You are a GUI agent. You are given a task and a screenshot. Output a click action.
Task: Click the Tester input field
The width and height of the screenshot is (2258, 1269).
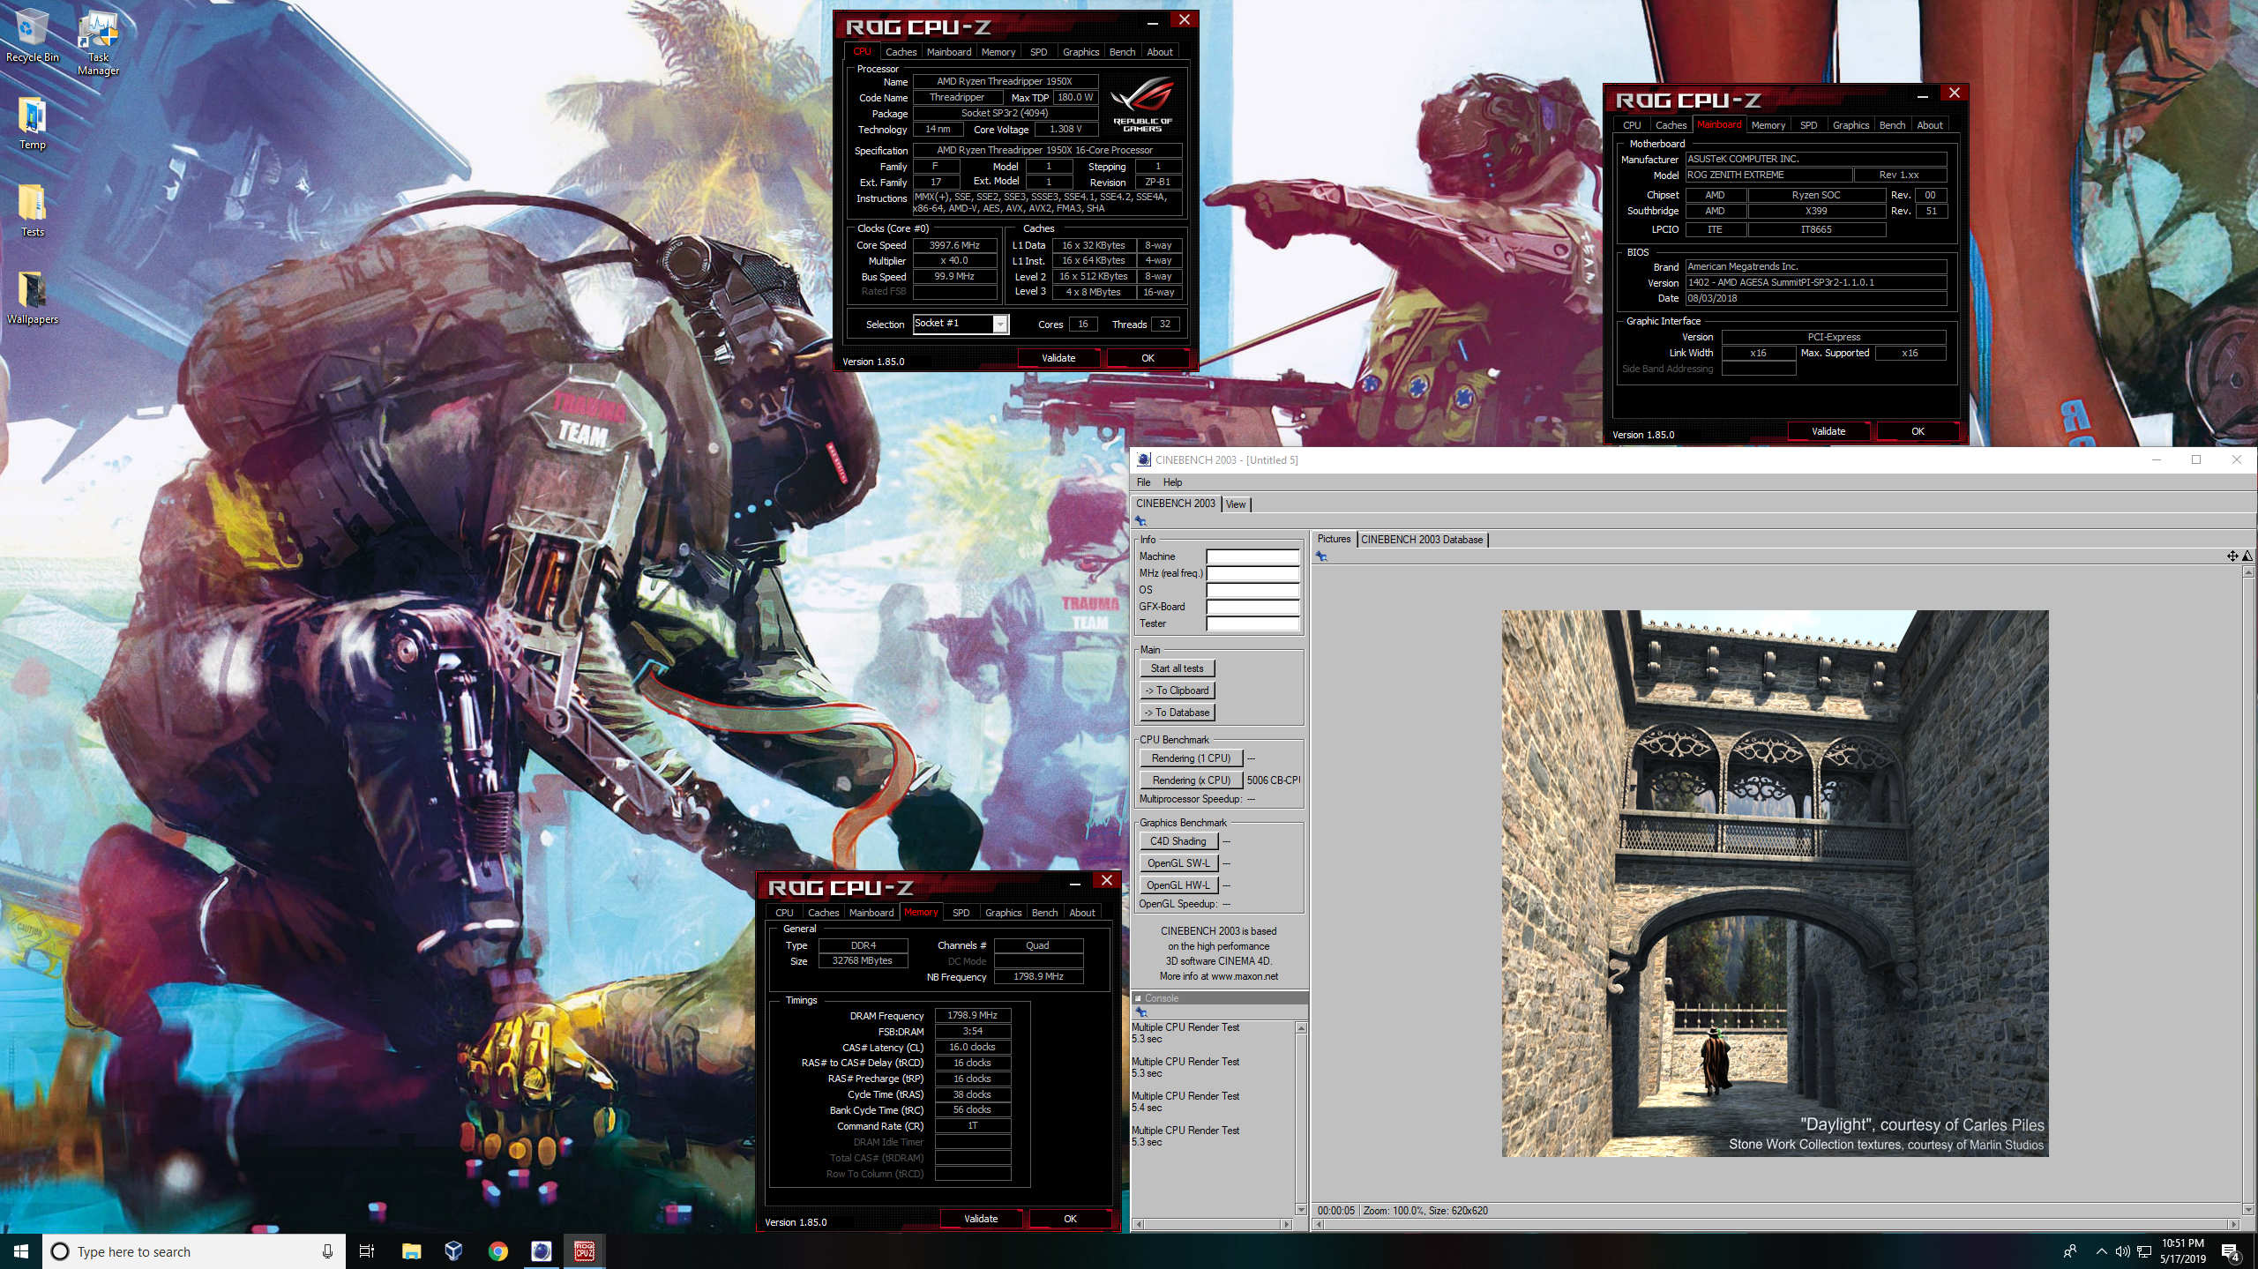[x=1252, y=623]
